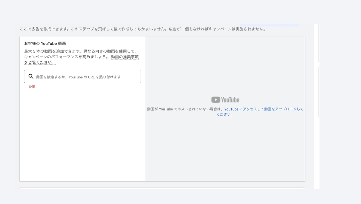This screenshot has height=204, width=361.
Task: Click the red 必須 validation message
Action: [32, 86]
